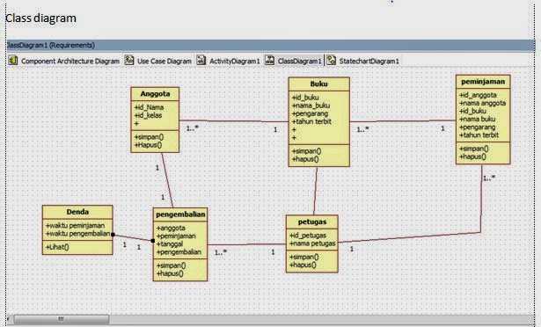The width and height of the screenshot is (541, 327).
Task: Click the Use Case Diagram tab icon
Action: pyautogui.click(x=129, y=61)
